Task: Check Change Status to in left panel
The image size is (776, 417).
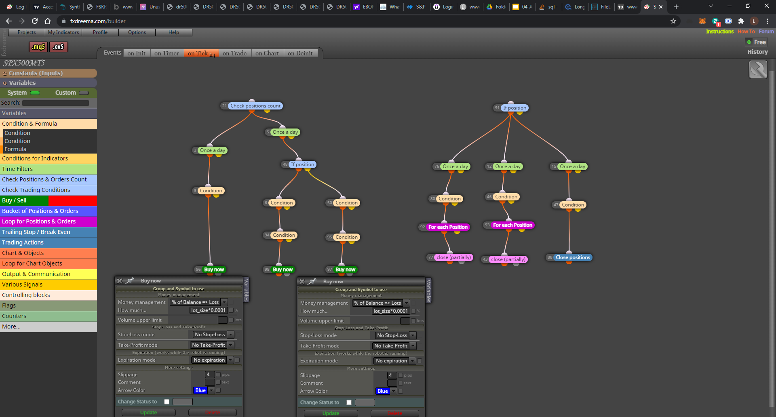Action: click(167, 402)
